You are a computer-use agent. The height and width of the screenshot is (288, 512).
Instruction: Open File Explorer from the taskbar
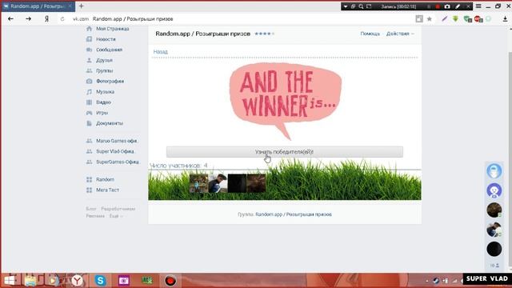coord(30,281)
